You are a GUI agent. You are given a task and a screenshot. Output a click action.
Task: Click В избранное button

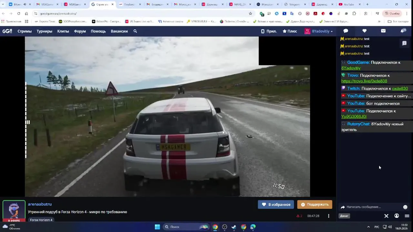click(276, 204)
